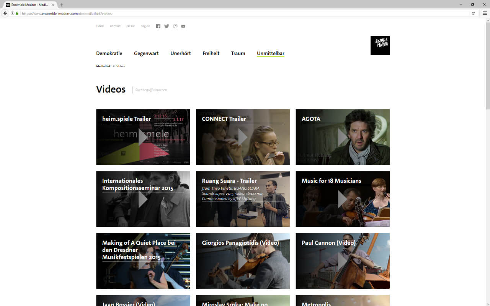490x306 pixels.
Task: Open the YouTube icon link
Action: [x=183, y=26]
